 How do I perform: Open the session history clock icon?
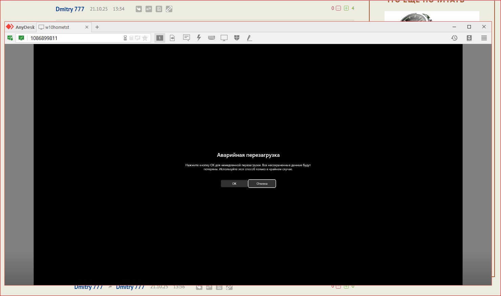click(454, 38)
